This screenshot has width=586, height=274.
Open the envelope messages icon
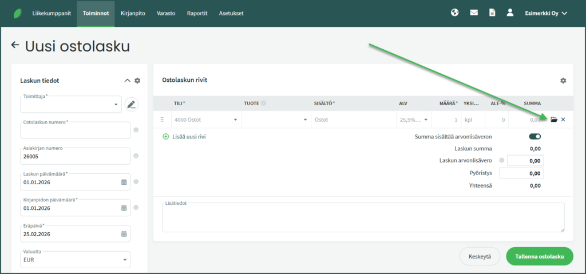474,13
